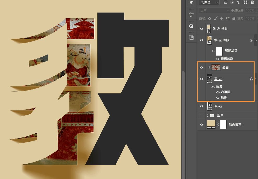Click the 敦-左 卷曲 layer thumbnail
The height and width of the screenshot is (179, 258).
click(x=209, y=29)
